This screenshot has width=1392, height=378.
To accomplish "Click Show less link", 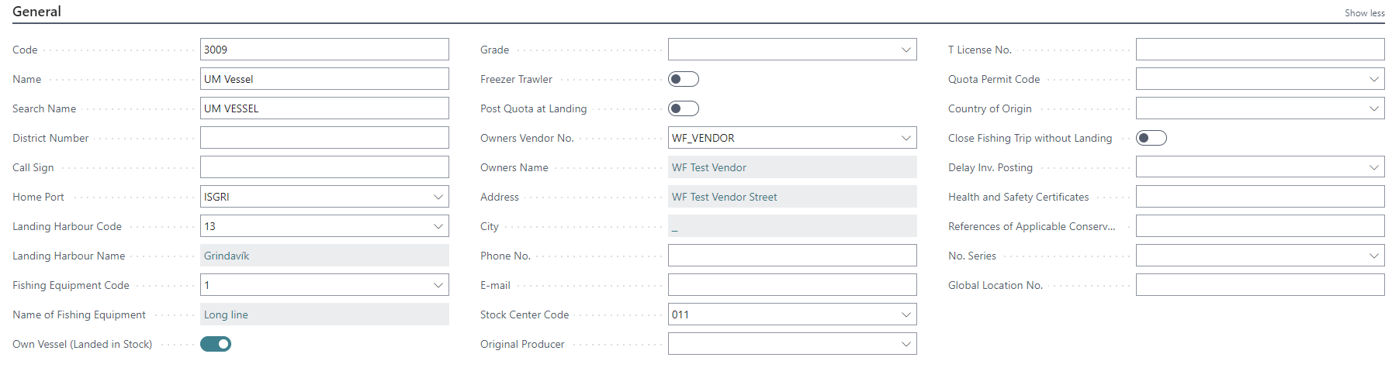I will (x=1364, y=13).
